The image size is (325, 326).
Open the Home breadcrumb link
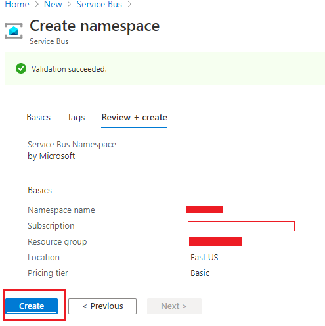click(x=17, y=4)
